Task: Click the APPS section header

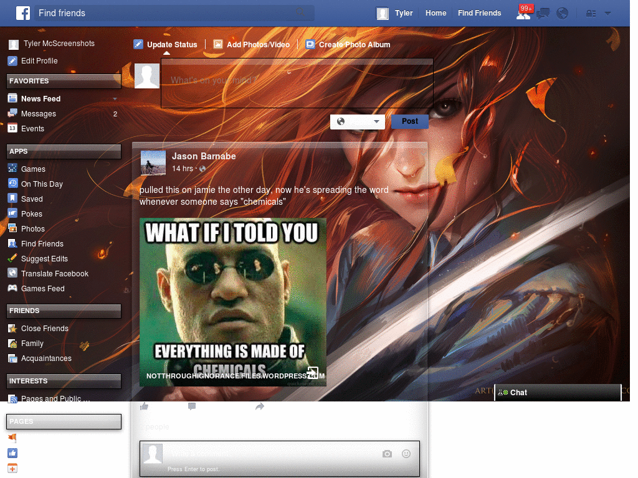Action: point(64,151)
